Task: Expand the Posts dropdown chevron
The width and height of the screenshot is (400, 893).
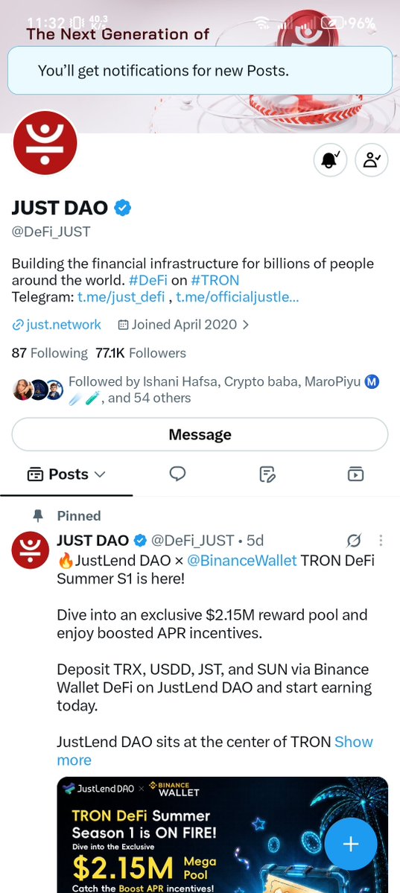Action: [x=100, y=474]
